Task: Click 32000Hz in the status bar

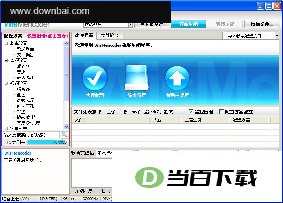Action: pos(90,199)
